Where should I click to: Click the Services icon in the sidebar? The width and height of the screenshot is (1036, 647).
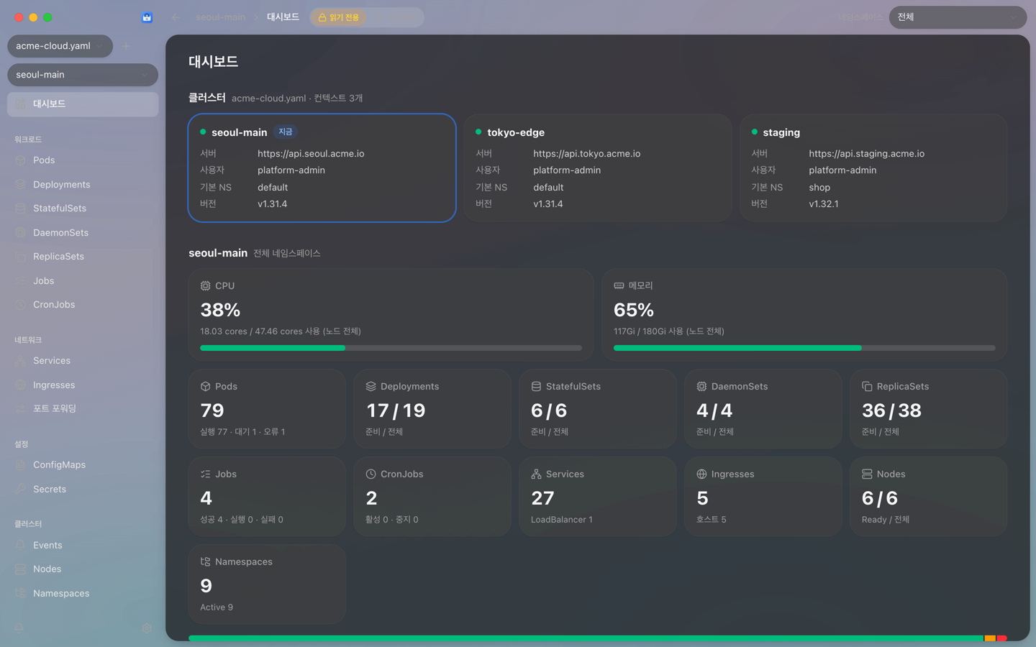(20, 361)
